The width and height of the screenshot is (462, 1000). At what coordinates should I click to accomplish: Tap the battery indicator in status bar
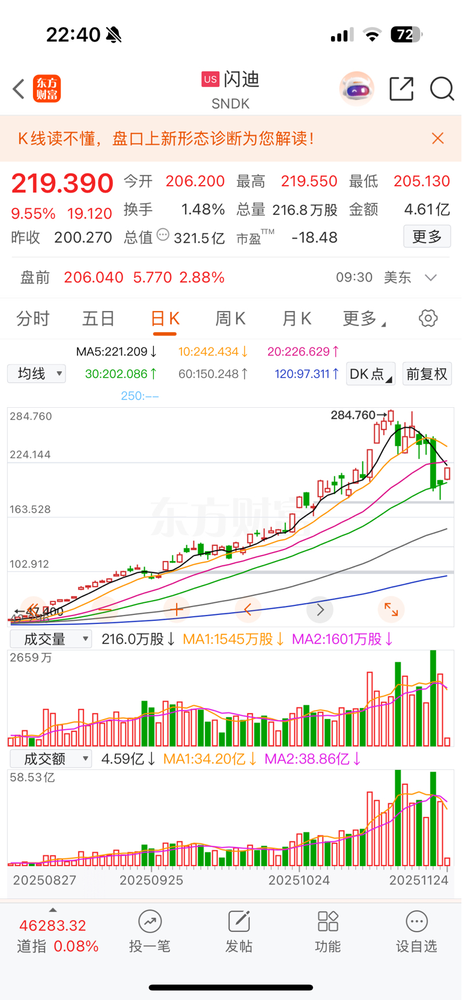click(406, 35)
